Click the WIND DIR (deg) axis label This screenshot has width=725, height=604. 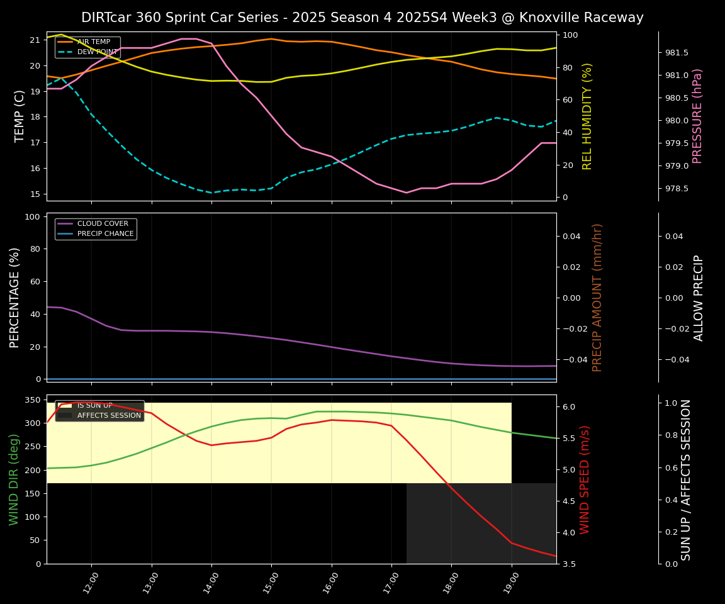14,479
